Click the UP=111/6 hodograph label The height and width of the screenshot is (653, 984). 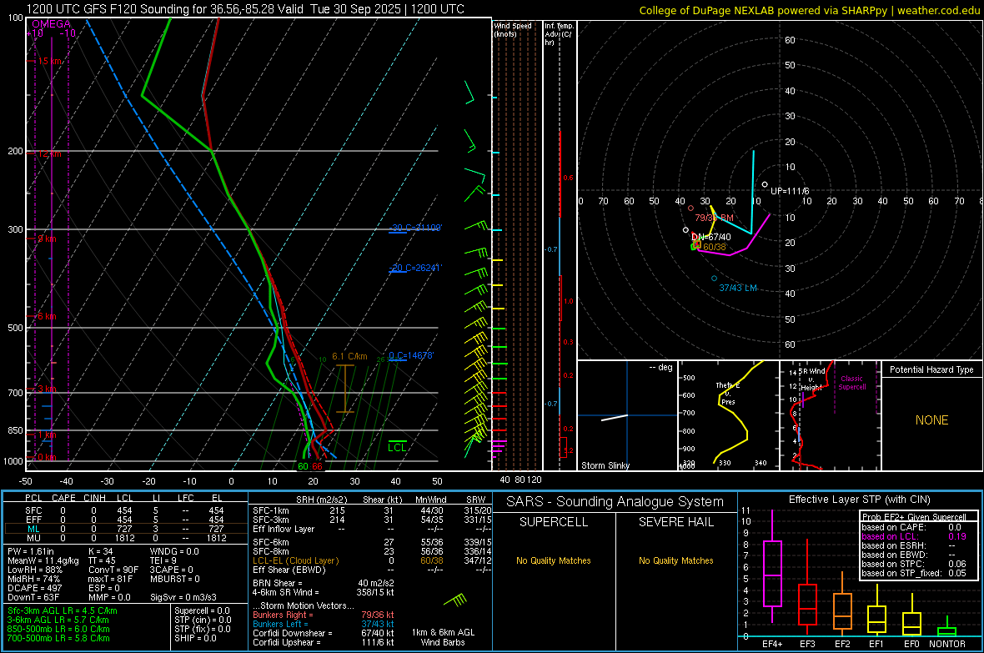pyautogui.click(x=790, y=191)
